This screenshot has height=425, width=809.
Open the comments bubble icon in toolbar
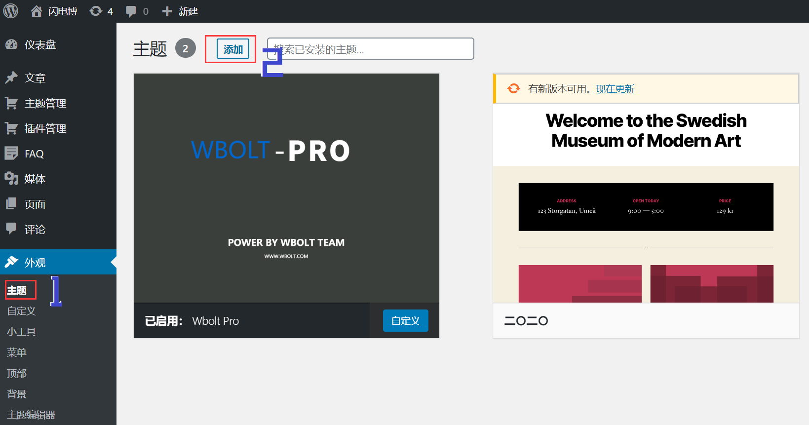pyautogui.click(x=131, y=11)
